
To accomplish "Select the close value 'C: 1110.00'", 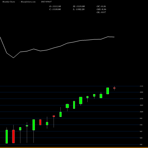I will [55, 9].
